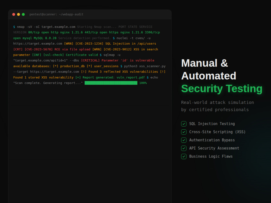Click 'vuln_report.pdf' file name

tap(131, 77)
